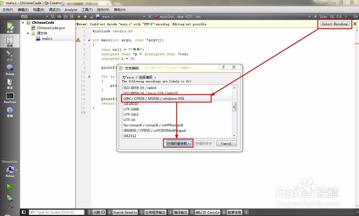359x216 pixels.
Task: Open the 工具(T) menu
Action: coord(87,10)
